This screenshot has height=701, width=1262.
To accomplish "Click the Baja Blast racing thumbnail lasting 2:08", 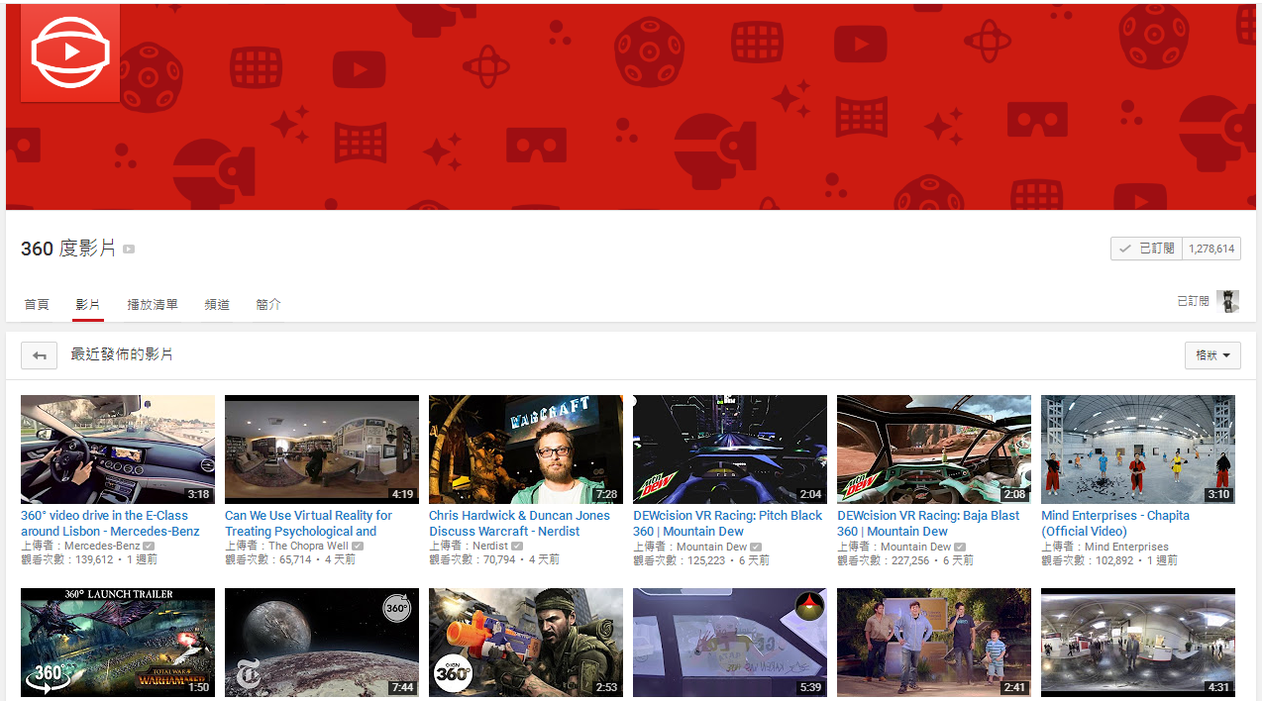I will tap(934, 450).
